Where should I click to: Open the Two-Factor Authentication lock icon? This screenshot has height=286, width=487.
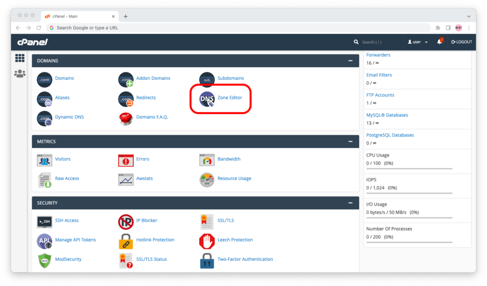coord(207,260)
